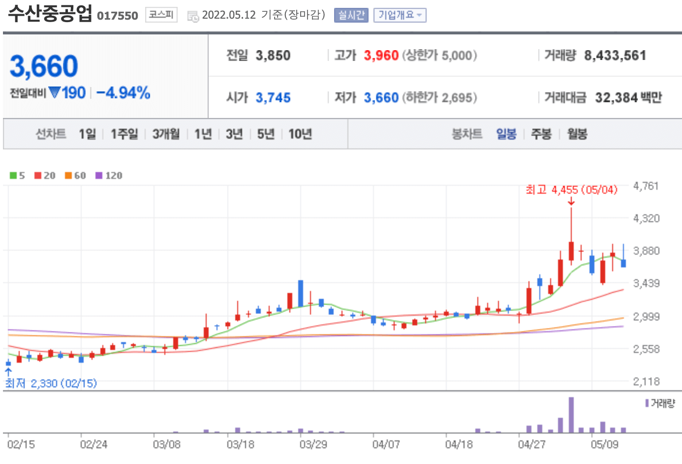
Task: Click the 2,118 price axis label
Action: [646, 381]
